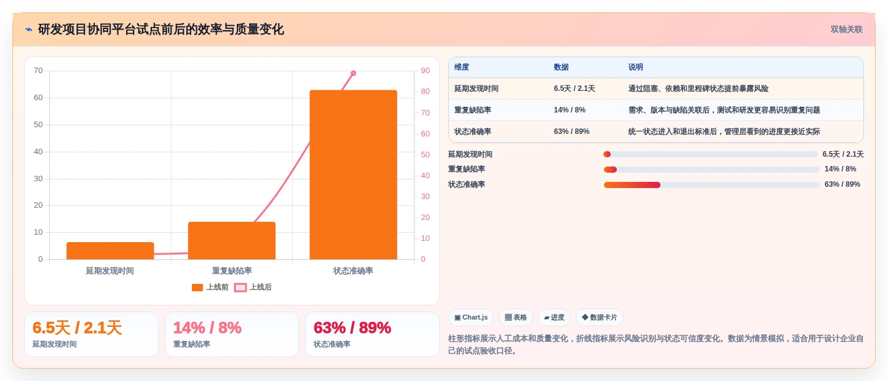Select the 数据卡片 tag chip

click(x=600, y=318)
